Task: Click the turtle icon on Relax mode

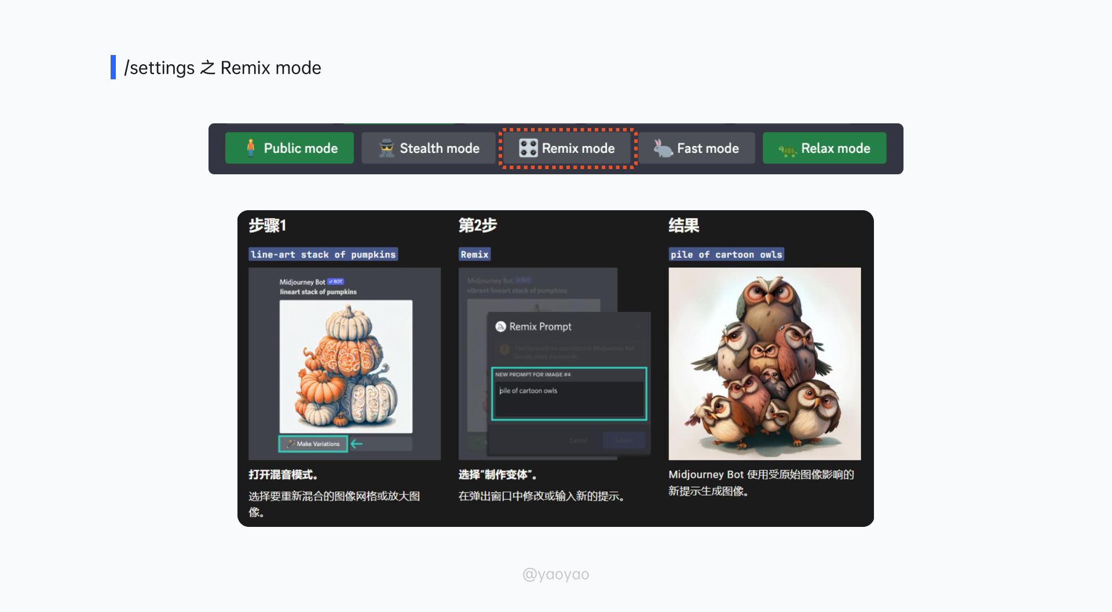Action: (787, 150)
